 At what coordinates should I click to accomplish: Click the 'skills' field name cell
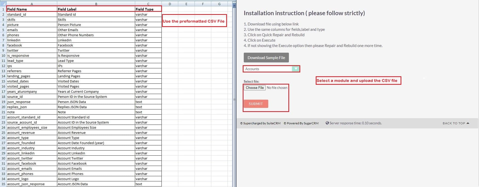coord(32,20)
